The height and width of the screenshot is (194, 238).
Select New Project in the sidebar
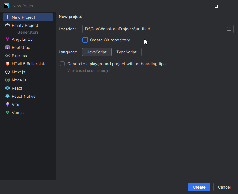pos(28,17)
